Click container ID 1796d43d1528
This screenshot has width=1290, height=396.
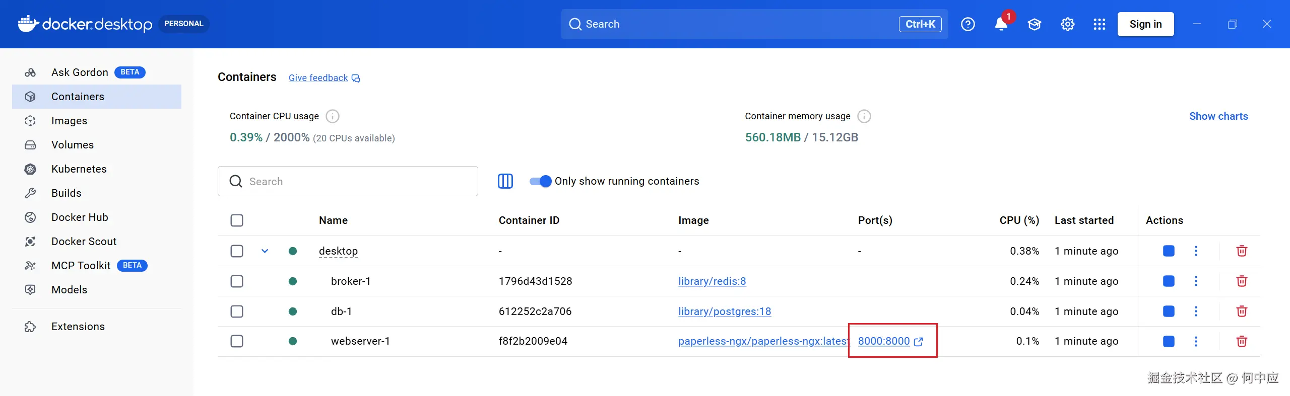[535, 281]
